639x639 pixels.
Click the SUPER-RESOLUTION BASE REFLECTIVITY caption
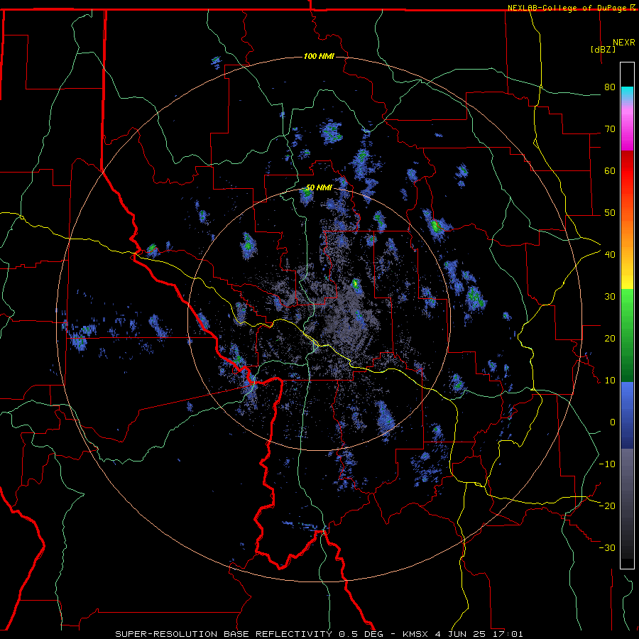click(224, 634)
